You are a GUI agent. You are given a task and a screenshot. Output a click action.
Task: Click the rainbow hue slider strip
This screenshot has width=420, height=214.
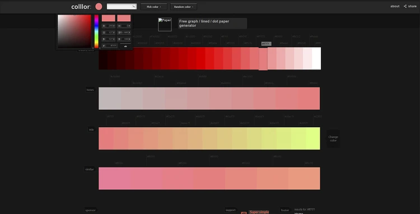96,31
